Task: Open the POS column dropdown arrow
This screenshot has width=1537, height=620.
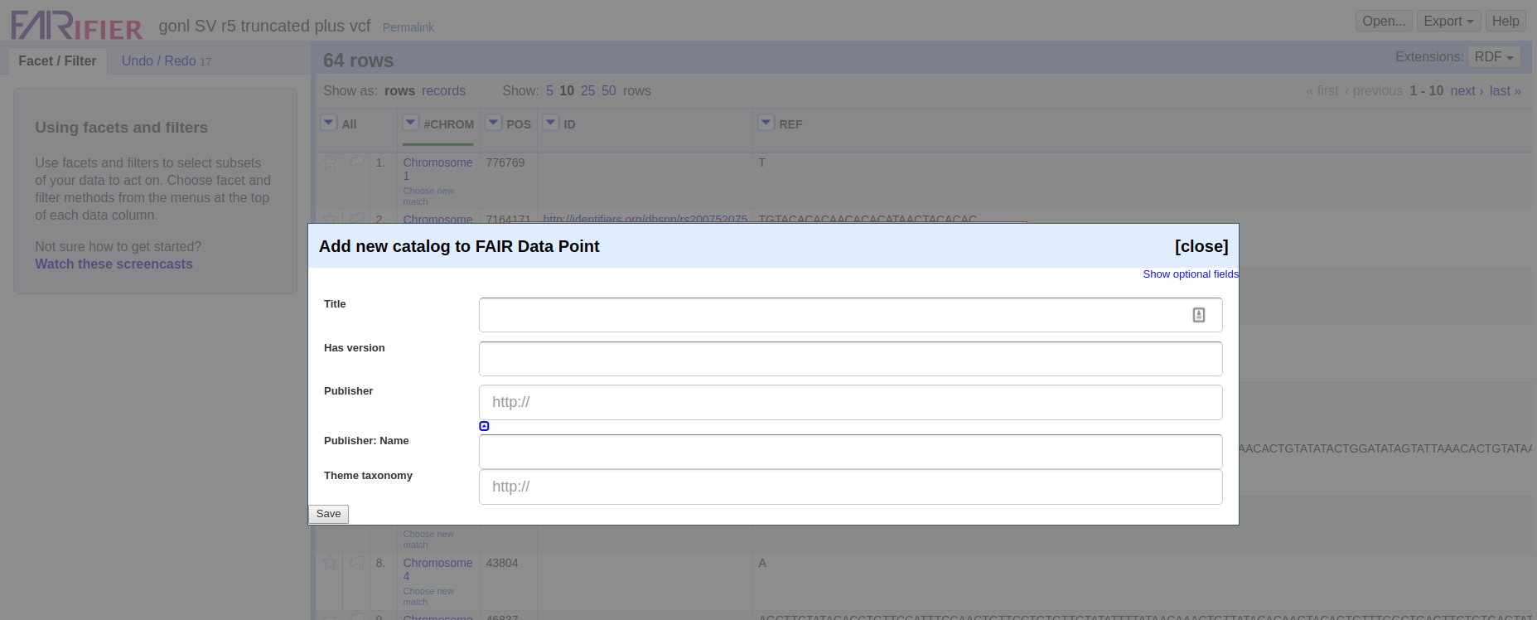Action: click(x=493, y=123)
